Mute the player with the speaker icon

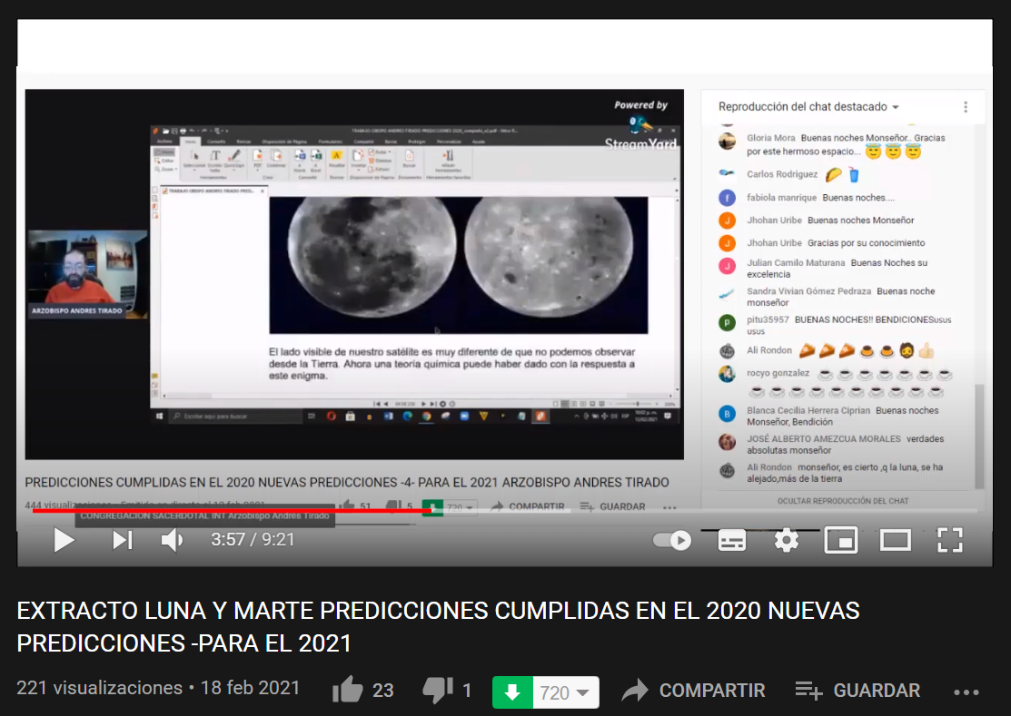tap(172, 540)
